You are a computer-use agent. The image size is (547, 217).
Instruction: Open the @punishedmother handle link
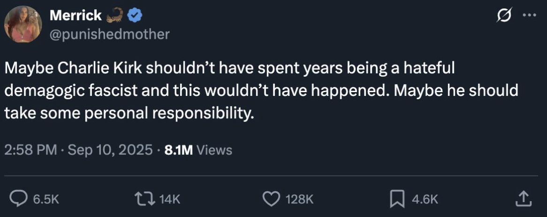[x=109, y=34]
